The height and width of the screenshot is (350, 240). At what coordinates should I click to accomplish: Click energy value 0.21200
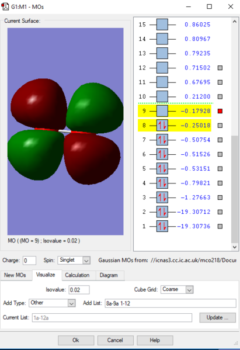[x=197, y=96]
